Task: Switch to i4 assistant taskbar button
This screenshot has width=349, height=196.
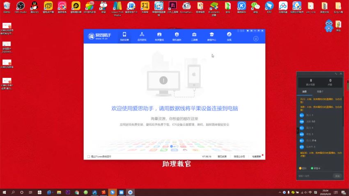Action: pyautogui.click(x=130, y=192)
